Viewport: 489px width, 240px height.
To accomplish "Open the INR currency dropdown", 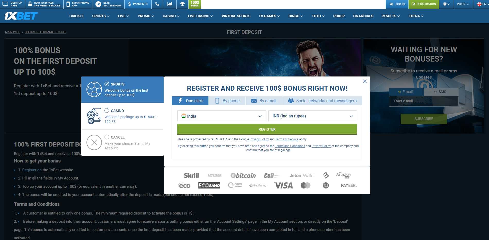I will pos(312,116).
